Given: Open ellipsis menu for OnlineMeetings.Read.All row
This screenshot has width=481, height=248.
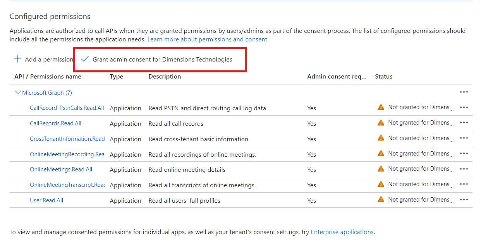Looking at the screenshot, I should pyautogui.click(x=464, y=169).
